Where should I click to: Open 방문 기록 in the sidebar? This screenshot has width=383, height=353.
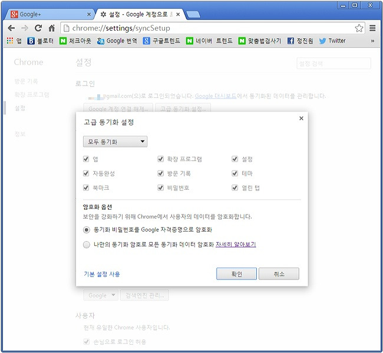26,81
